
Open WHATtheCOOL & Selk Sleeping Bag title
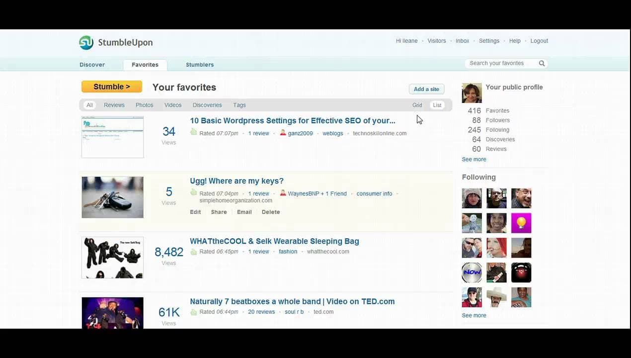[x=274, y=241]
